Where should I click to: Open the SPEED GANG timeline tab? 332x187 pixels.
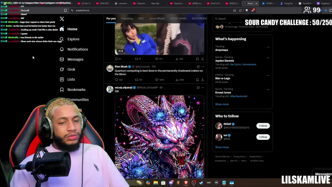(178, 18)
